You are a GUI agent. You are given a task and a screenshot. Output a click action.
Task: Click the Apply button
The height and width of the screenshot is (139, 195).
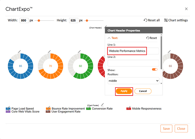tap(124, 91)
